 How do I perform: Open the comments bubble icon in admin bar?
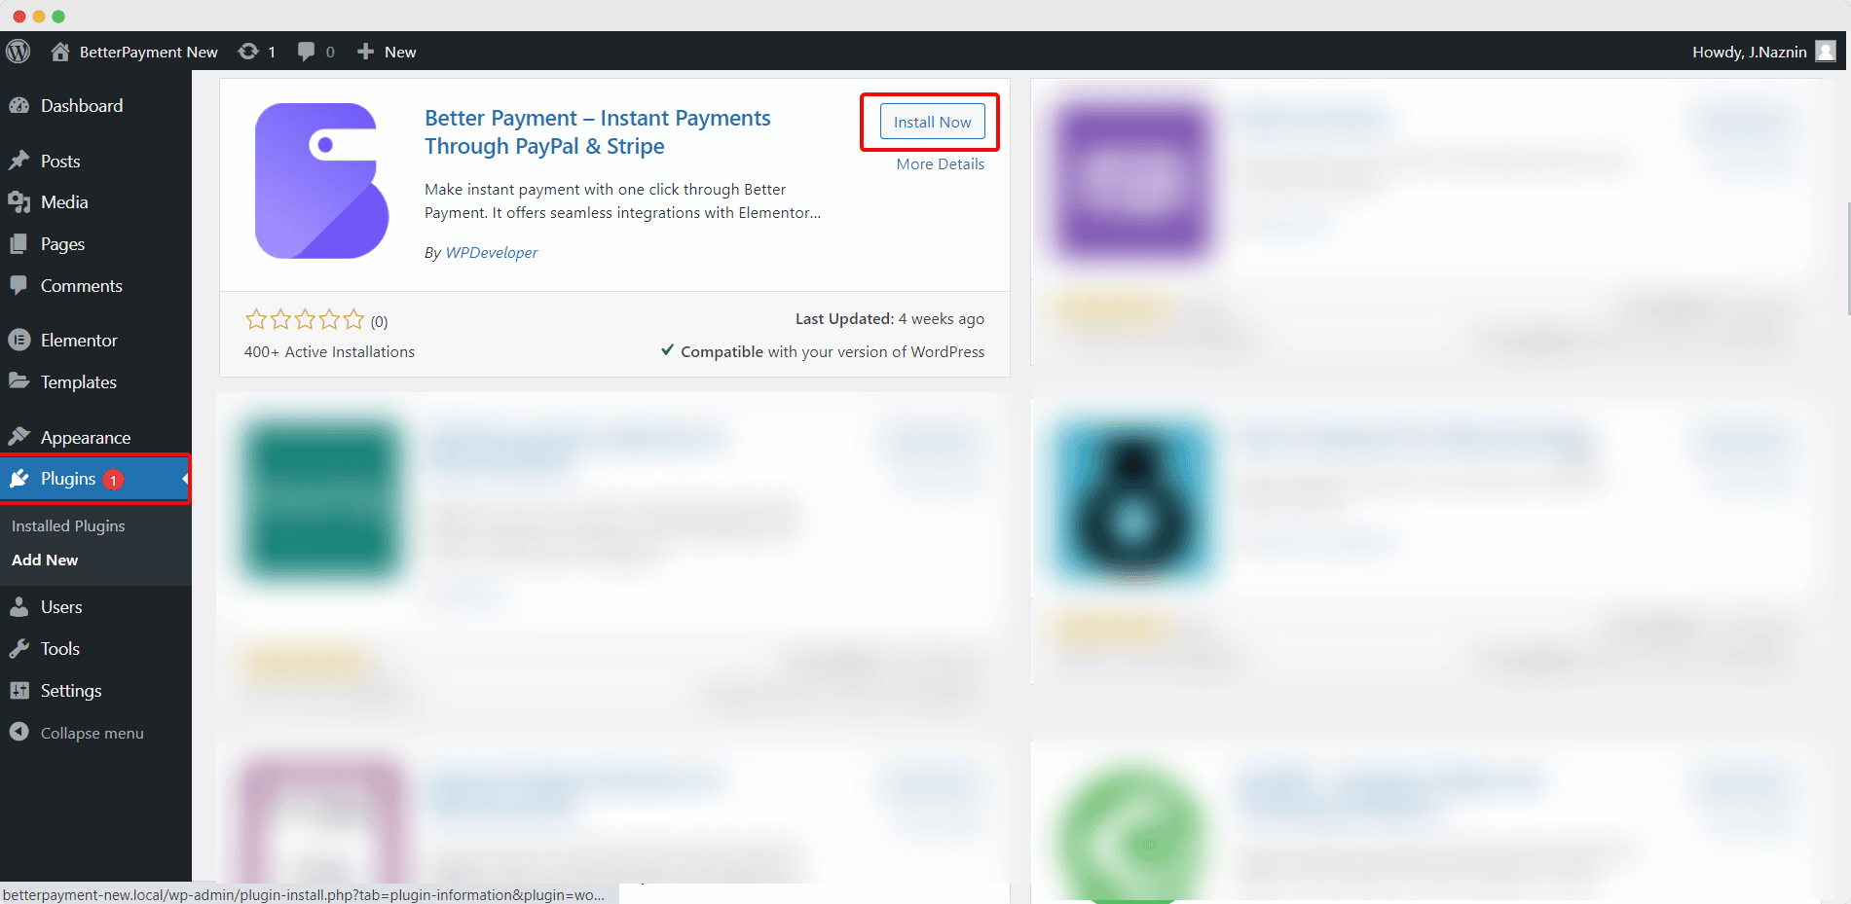(x=307, y=52)
